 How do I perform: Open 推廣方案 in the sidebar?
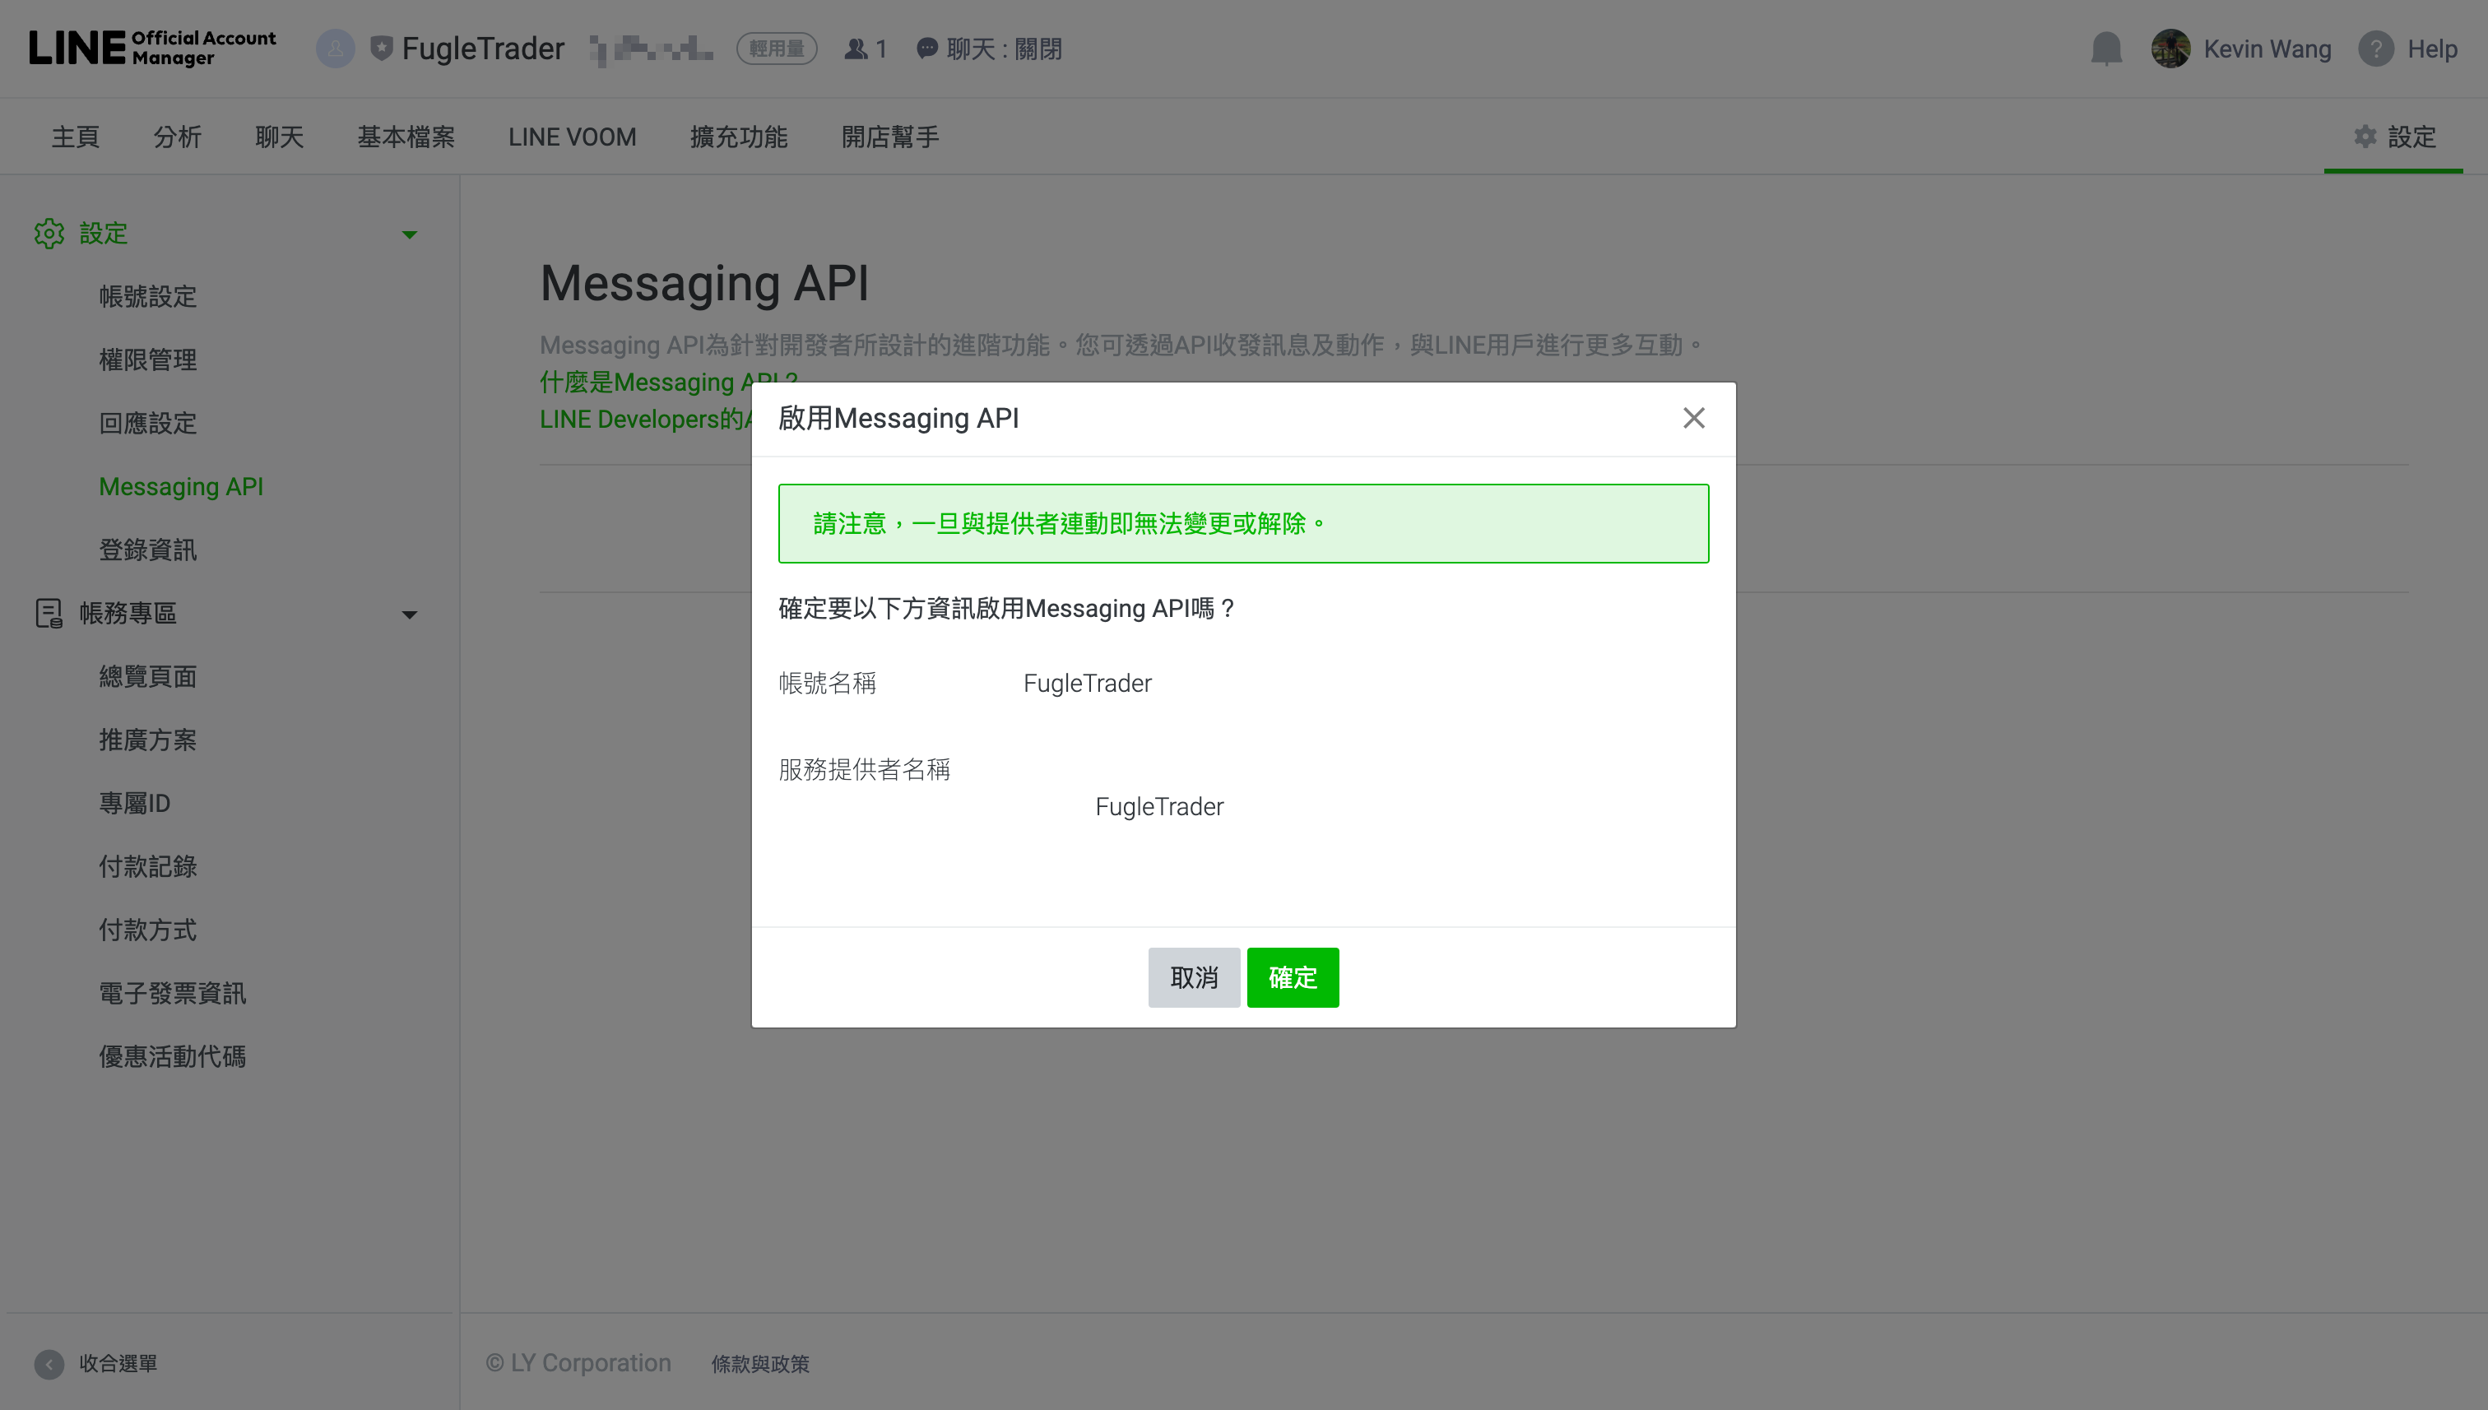pyautogui.click(x=148, y=740)
